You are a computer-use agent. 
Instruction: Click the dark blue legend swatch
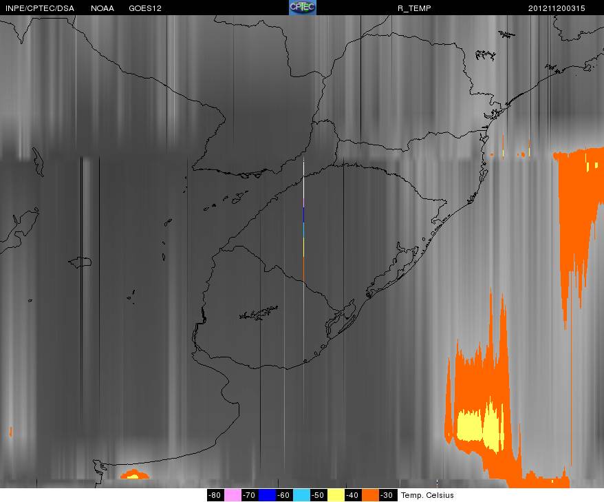tap(268, 495)
